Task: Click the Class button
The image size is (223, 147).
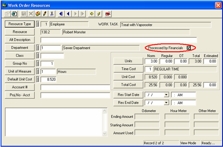Action: point(20,56)
